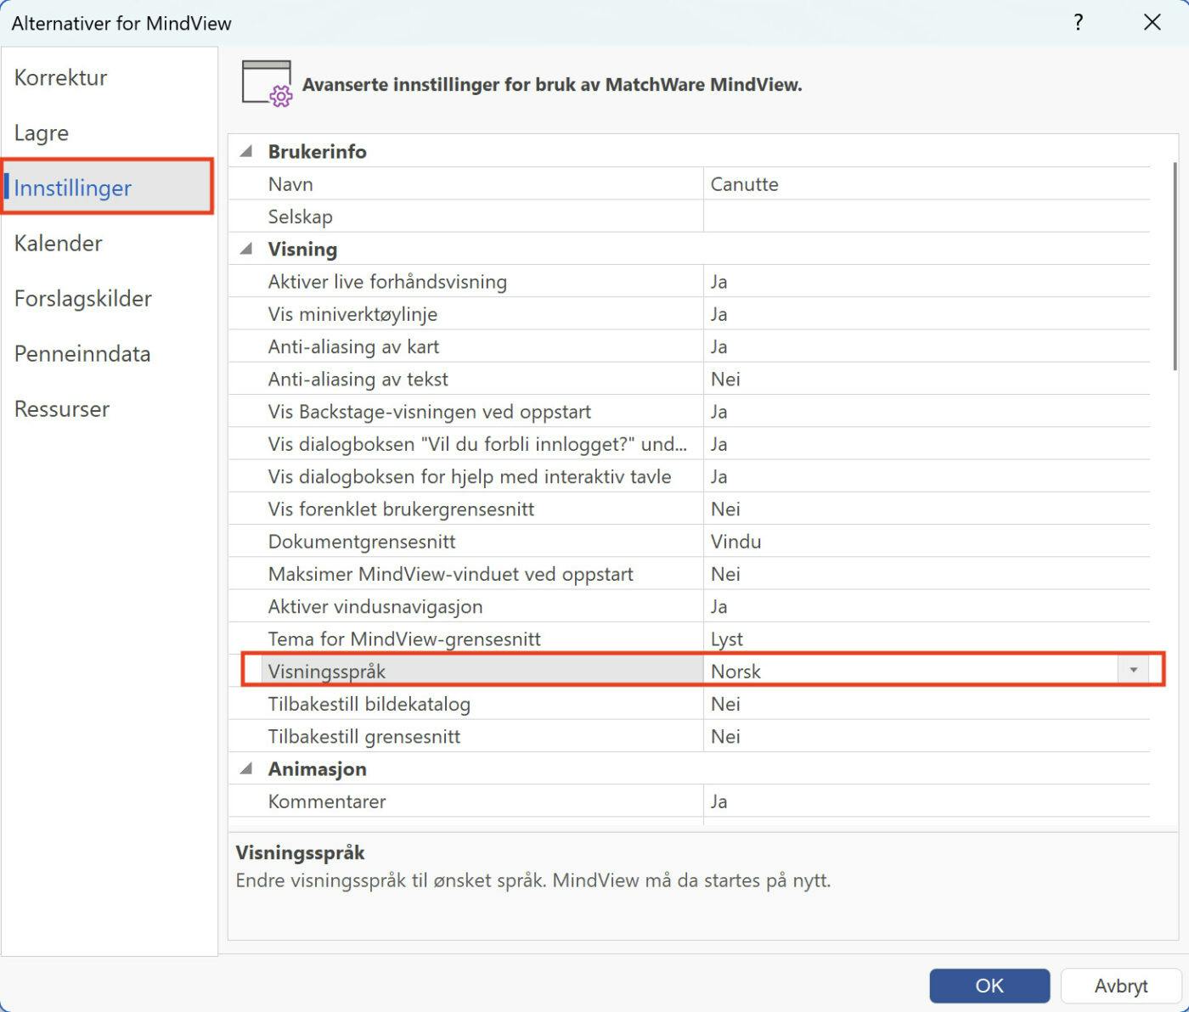Open the Korrektur tab
The image size is (1189, 1012).
pos(61,78)
